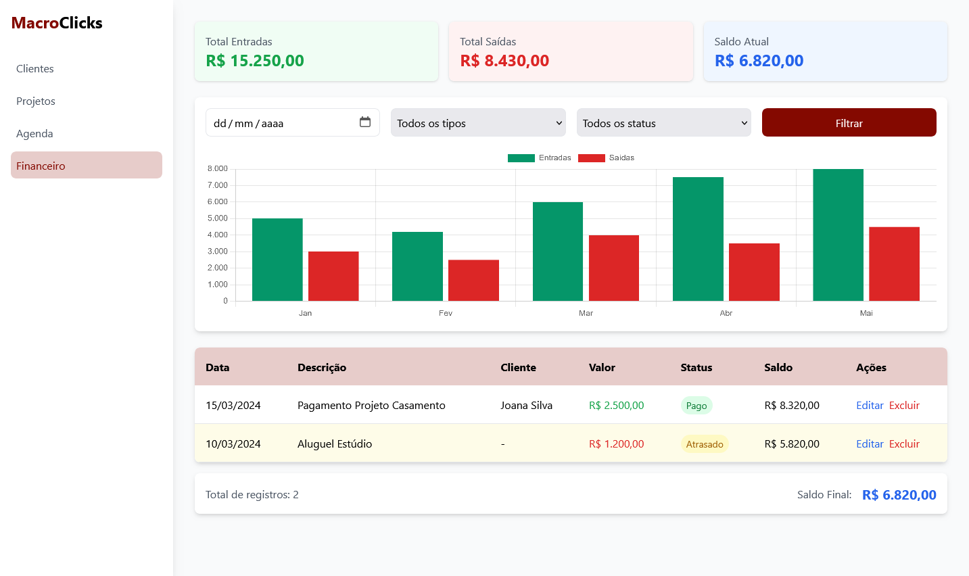The width and height of the screenshot is (969, 576).
Task: Click the date input field
Action: point(277,123)
